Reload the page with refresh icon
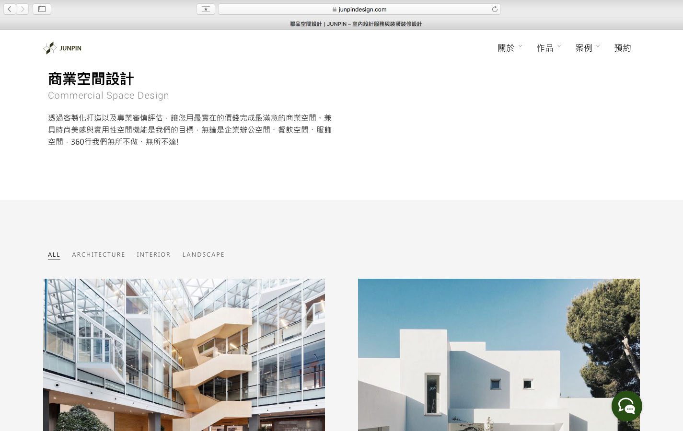This screenshot has width=683, height=431. pyautogui.click(x=495, y=9)
